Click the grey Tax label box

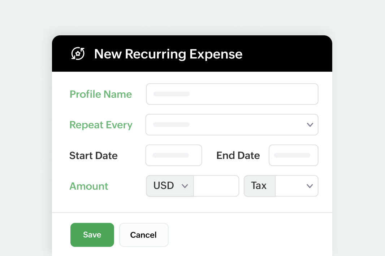259,186
